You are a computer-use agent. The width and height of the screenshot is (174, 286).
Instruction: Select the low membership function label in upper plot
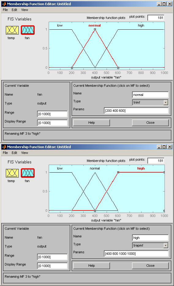point(60,26)
